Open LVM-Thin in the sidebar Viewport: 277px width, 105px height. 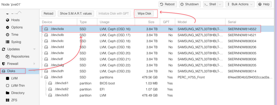pyautogui.click(x=18, y=86)
